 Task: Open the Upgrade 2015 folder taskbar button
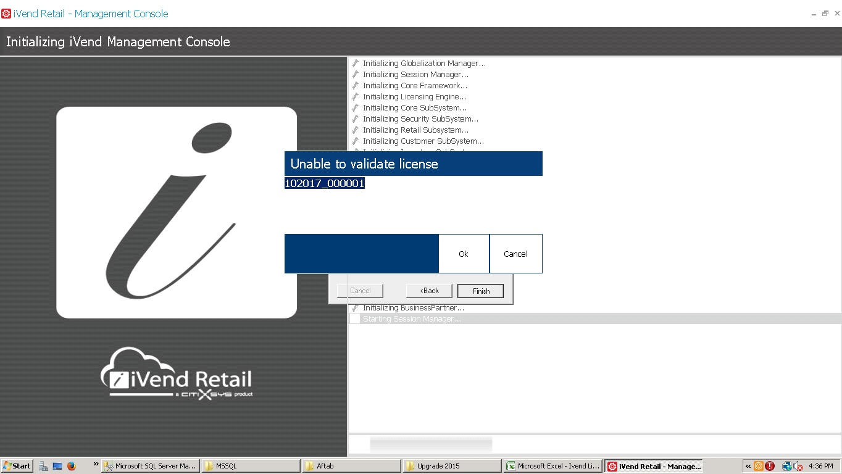coord(452,466)
